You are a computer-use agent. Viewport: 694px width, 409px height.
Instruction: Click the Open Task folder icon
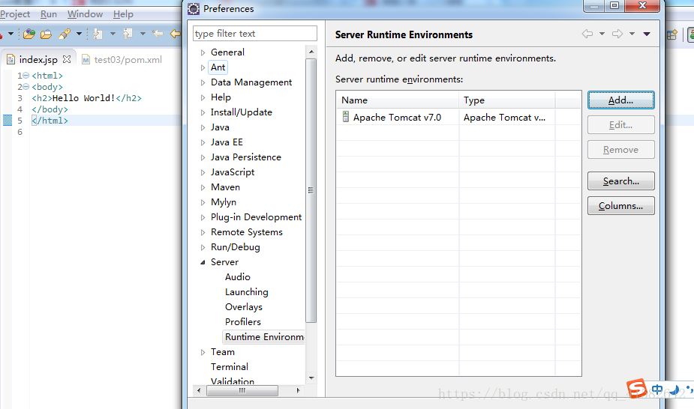point(46,34)
